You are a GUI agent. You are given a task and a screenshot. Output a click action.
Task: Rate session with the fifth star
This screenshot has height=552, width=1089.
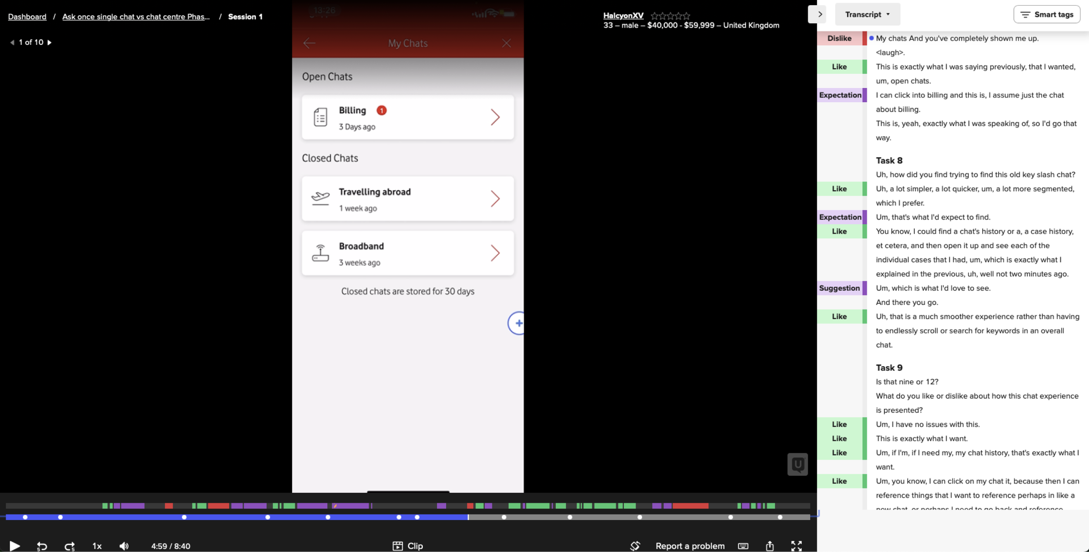(x=687, y=16)
